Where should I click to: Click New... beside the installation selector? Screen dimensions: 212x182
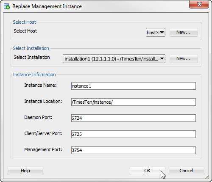click(x=184, y=58)
